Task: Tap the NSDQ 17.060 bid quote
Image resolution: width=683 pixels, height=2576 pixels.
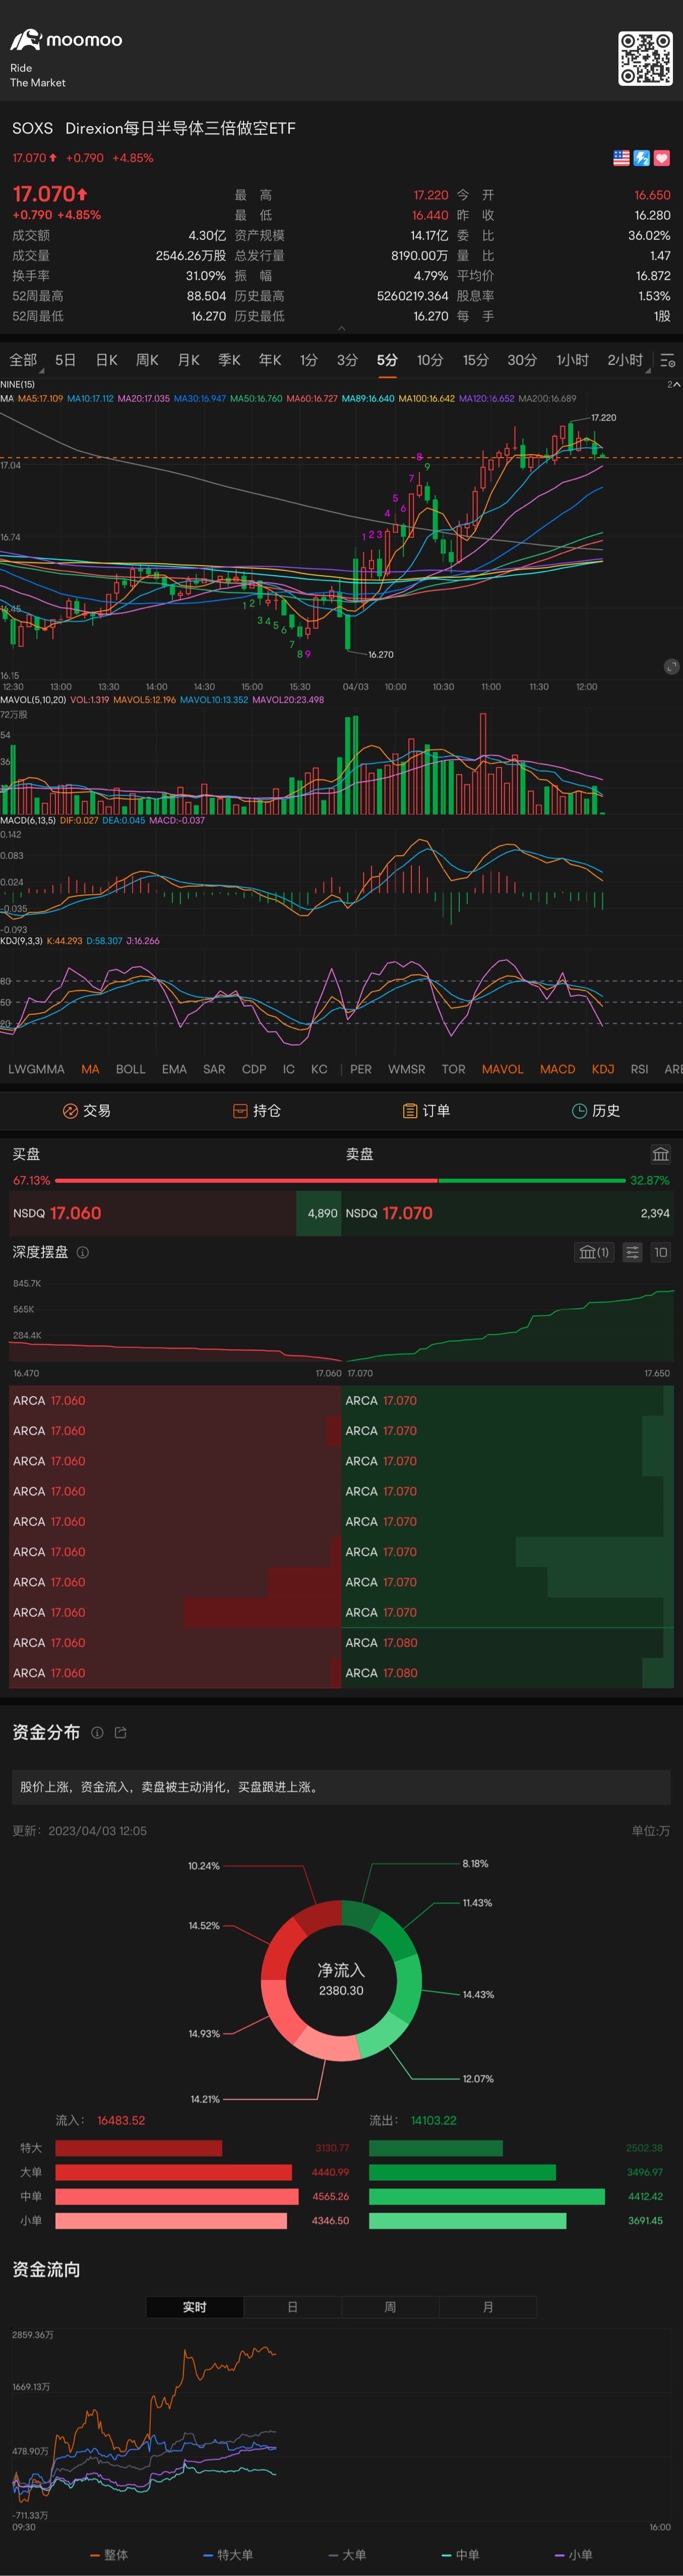Action: tap(174, 1213)
